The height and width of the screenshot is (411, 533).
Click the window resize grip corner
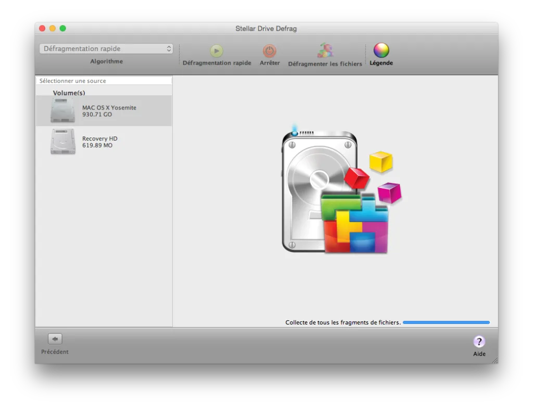tap(496, 360)
